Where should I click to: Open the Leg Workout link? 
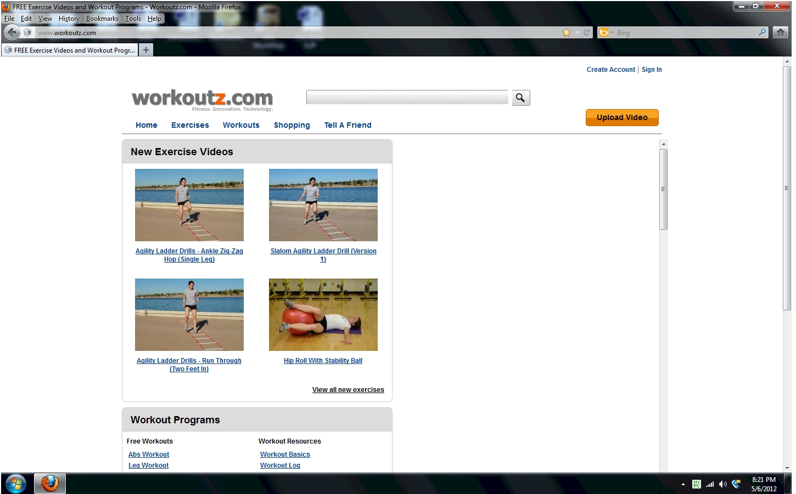click(x=148, y=465)
